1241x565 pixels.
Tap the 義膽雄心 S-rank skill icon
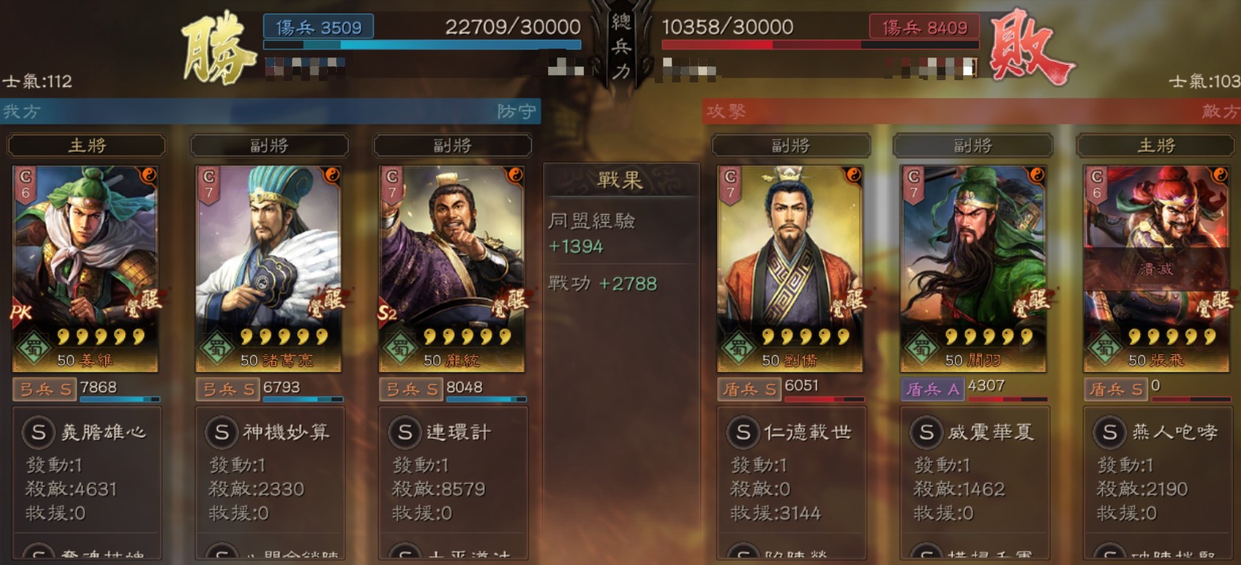pyautogui.click(x=38, y=433)
